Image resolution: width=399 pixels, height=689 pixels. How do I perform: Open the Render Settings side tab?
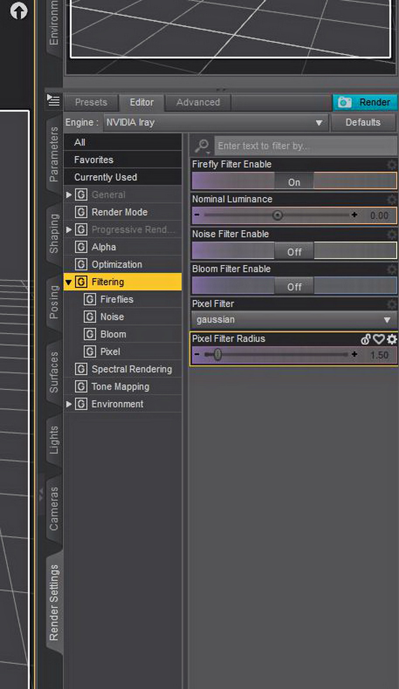tap(54, 603)
